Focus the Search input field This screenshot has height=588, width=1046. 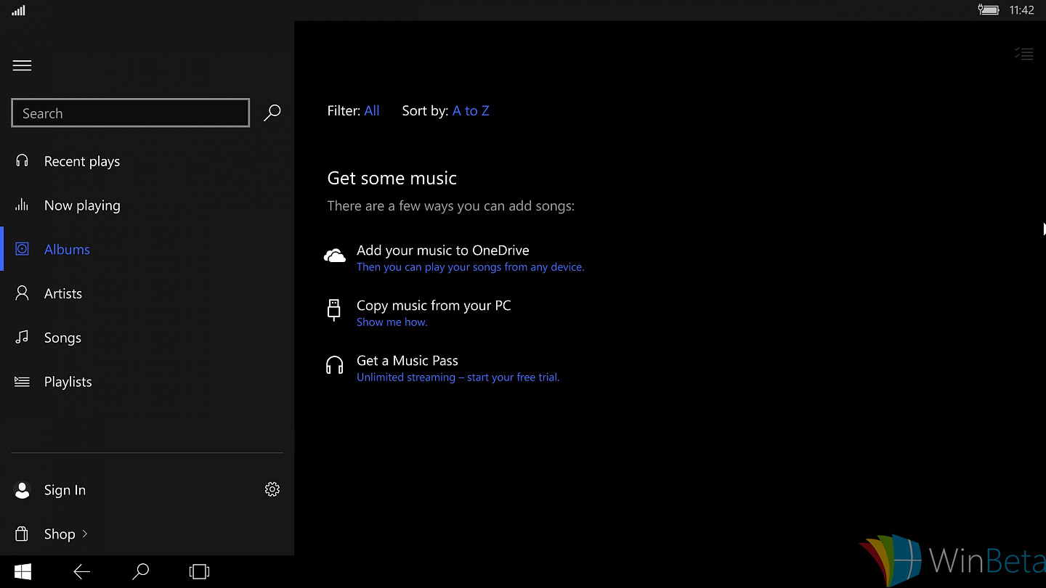coord(131,113)
